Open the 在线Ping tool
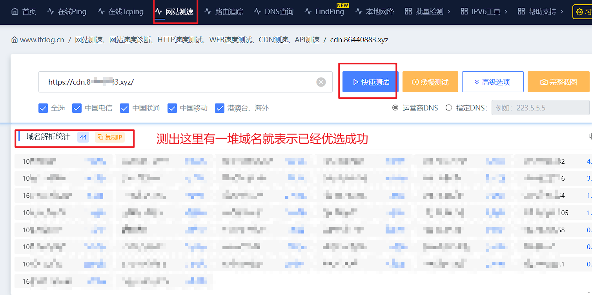 pyautogui.click(x=67, y=12)
